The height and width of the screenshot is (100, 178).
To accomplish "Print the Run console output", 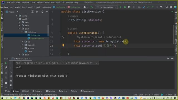I will [11, 81].
